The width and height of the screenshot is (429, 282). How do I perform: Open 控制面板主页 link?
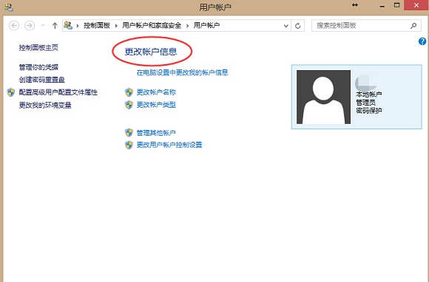coord(38,48)
